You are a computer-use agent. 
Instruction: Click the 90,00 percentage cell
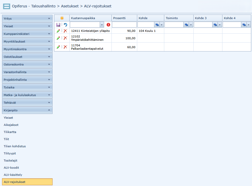coord(124,31)
